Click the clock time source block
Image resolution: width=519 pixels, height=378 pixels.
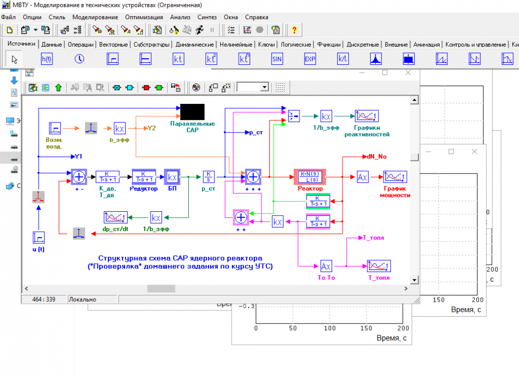click(79, 59)
